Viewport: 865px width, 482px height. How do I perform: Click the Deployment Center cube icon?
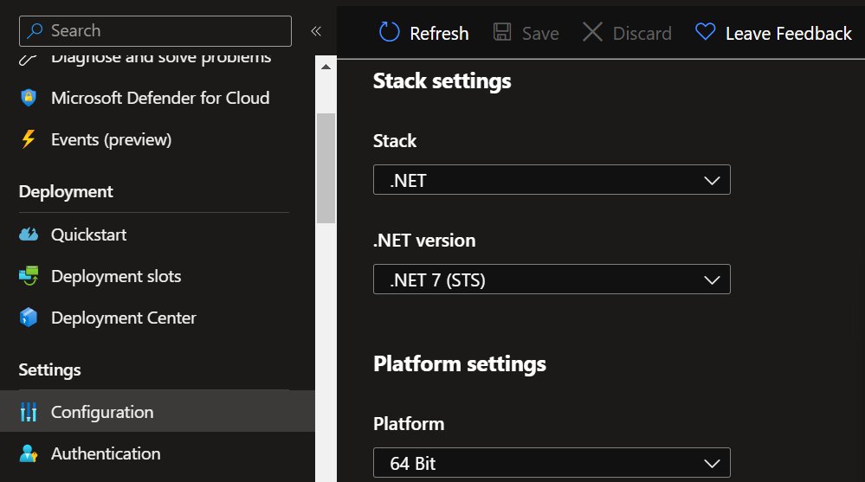28,318
